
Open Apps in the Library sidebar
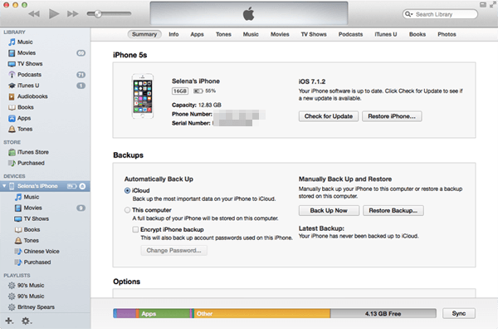19,118
